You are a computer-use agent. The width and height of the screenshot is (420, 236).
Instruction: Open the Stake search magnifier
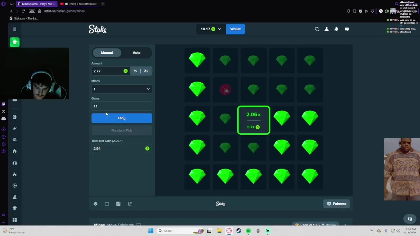(317, 29)
